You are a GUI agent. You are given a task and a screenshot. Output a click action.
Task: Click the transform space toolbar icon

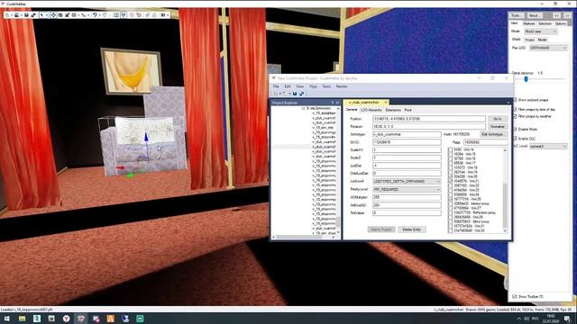(73, 15)
